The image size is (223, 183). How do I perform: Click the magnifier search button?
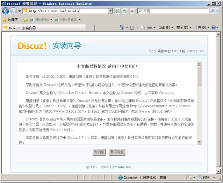213,11
